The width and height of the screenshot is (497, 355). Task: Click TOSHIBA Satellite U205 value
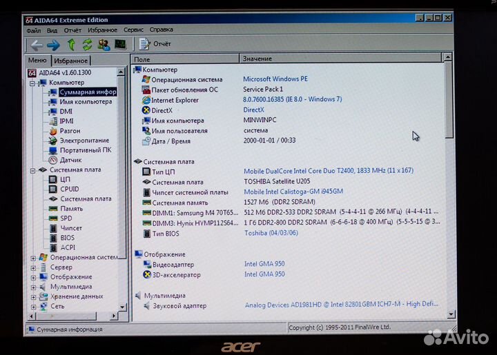(x=277, y=181)
